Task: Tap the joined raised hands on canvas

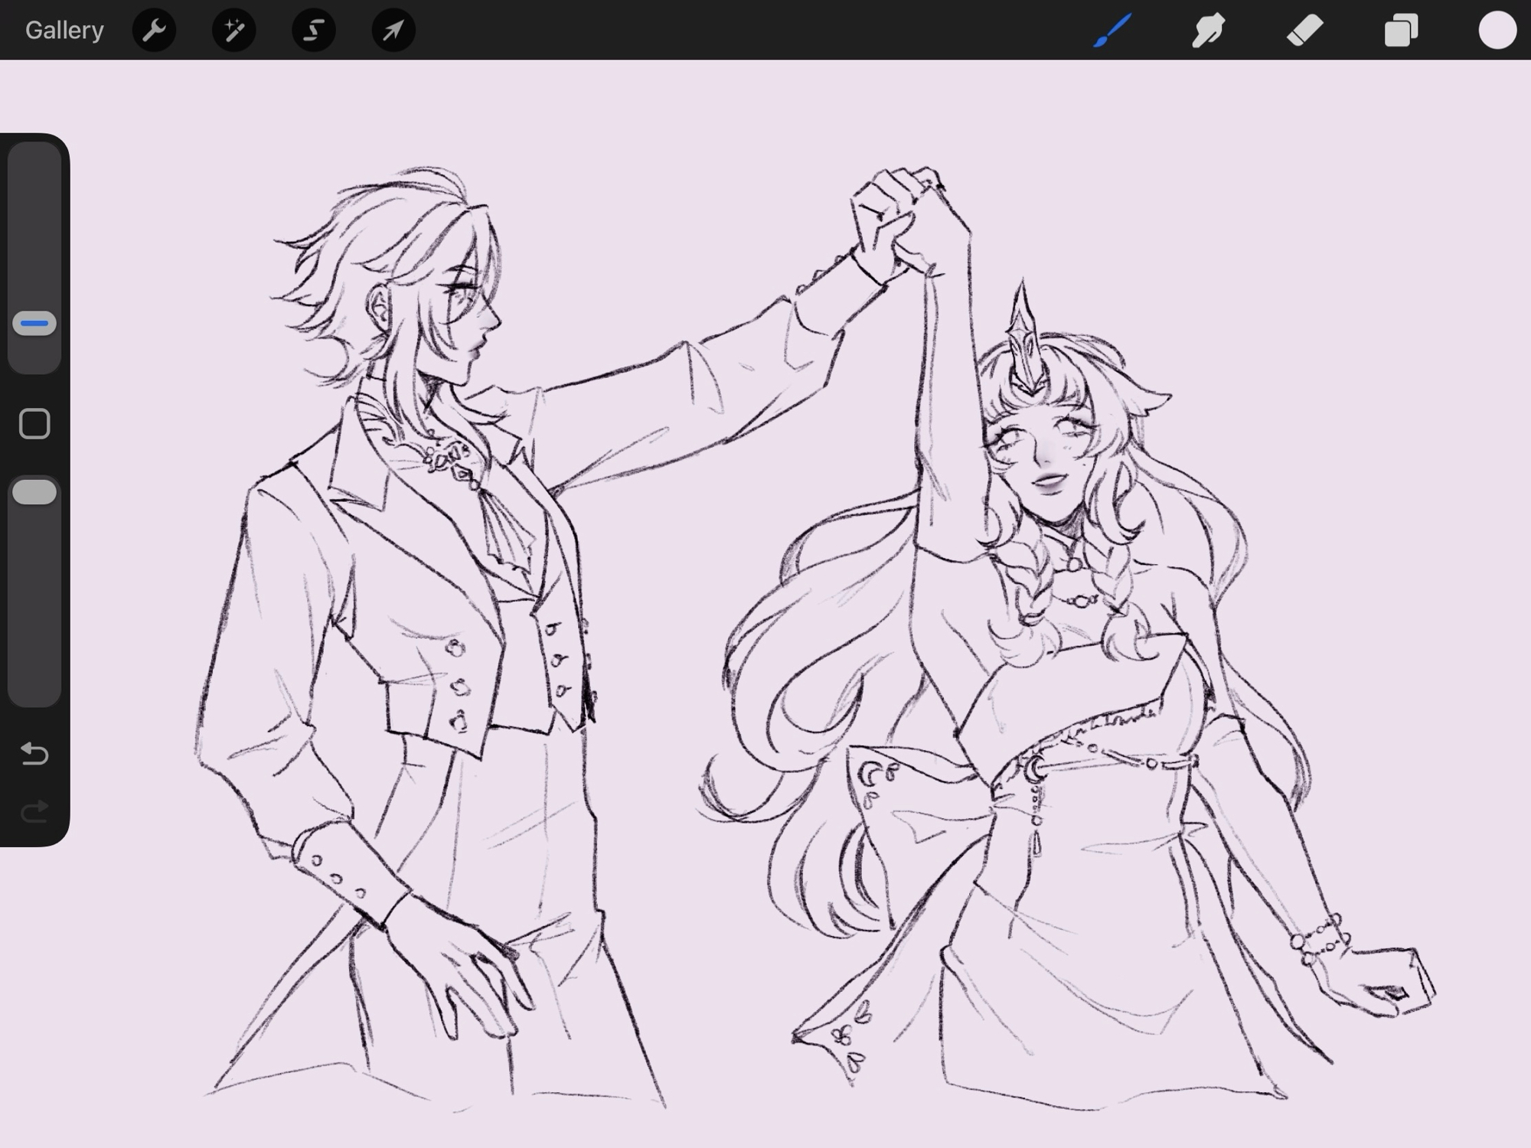Action: [x=907, y=222]
